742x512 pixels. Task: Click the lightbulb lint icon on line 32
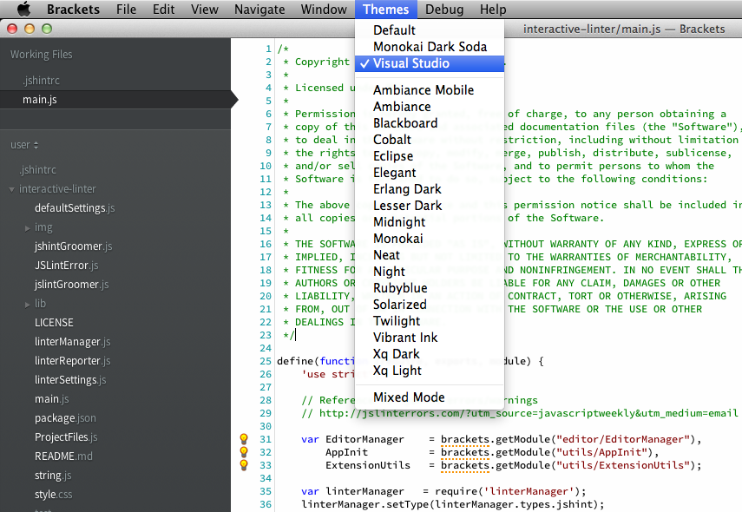pos(244,452)
